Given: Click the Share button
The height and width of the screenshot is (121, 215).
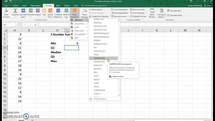Looking at the screenshot, I should pyautogui.click(x=208, y=6).
